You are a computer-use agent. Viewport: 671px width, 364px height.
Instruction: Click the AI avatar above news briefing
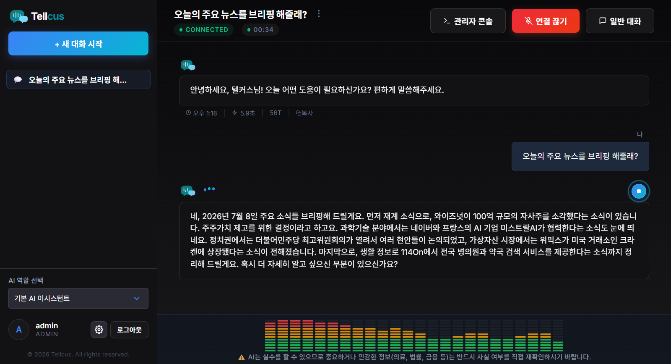pyautogui.click(x=188, y=191)
